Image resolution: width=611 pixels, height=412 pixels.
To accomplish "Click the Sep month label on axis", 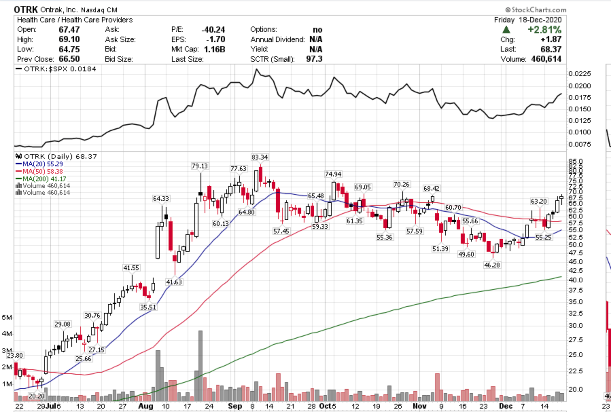I will 235,406.
